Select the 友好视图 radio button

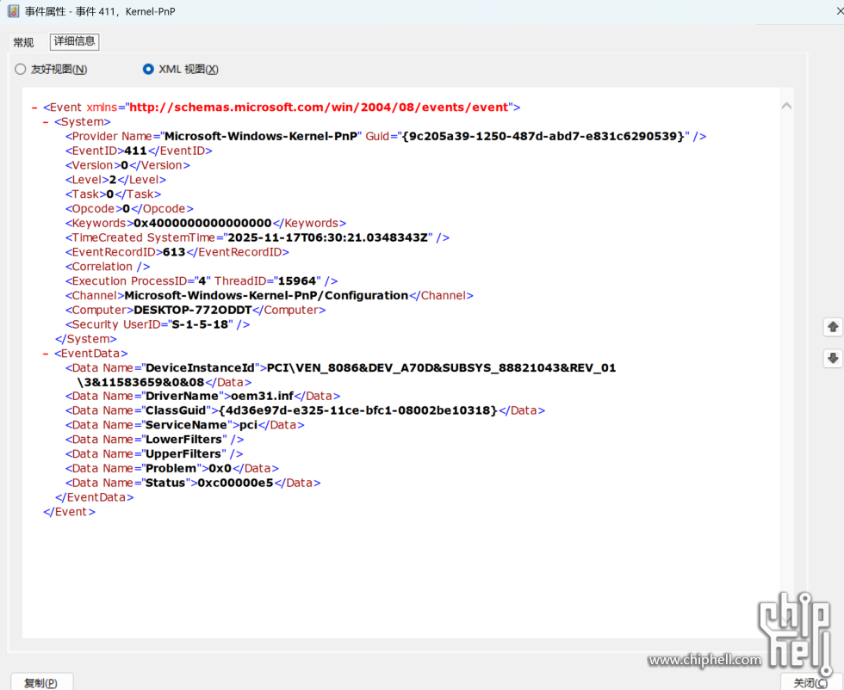[x=21, y=70]
